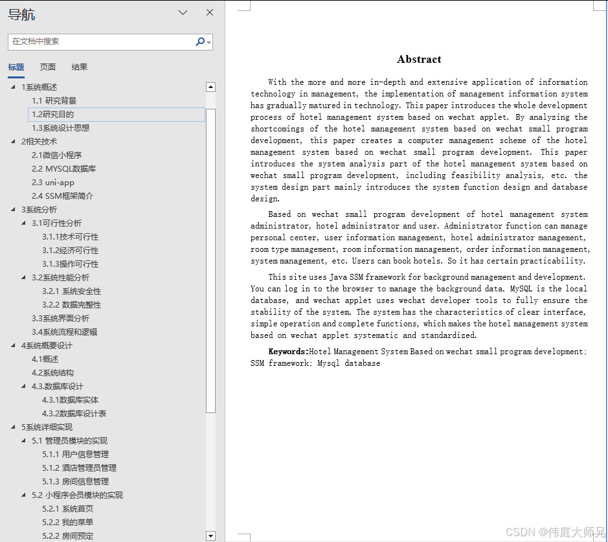The height and width of the screenshot is (542, 608).
Task: Click the Abstract title in the document
Action: [x=419, y=60]
